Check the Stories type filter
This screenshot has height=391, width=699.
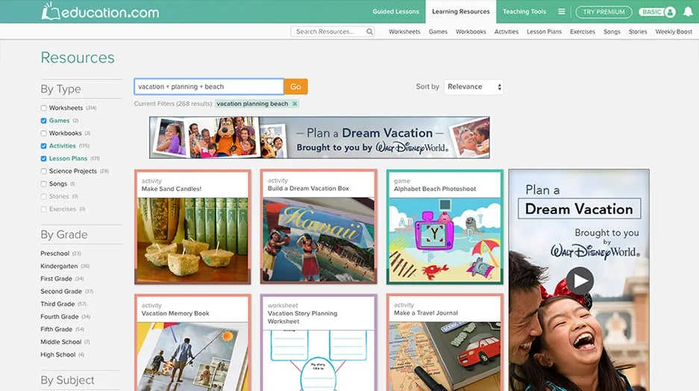pos(43,196)
